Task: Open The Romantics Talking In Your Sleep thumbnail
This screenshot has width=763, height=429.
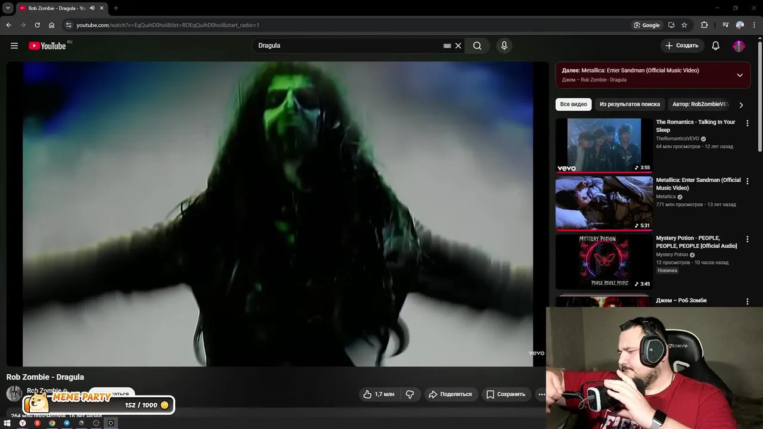Action: click(x=604, y=145)
